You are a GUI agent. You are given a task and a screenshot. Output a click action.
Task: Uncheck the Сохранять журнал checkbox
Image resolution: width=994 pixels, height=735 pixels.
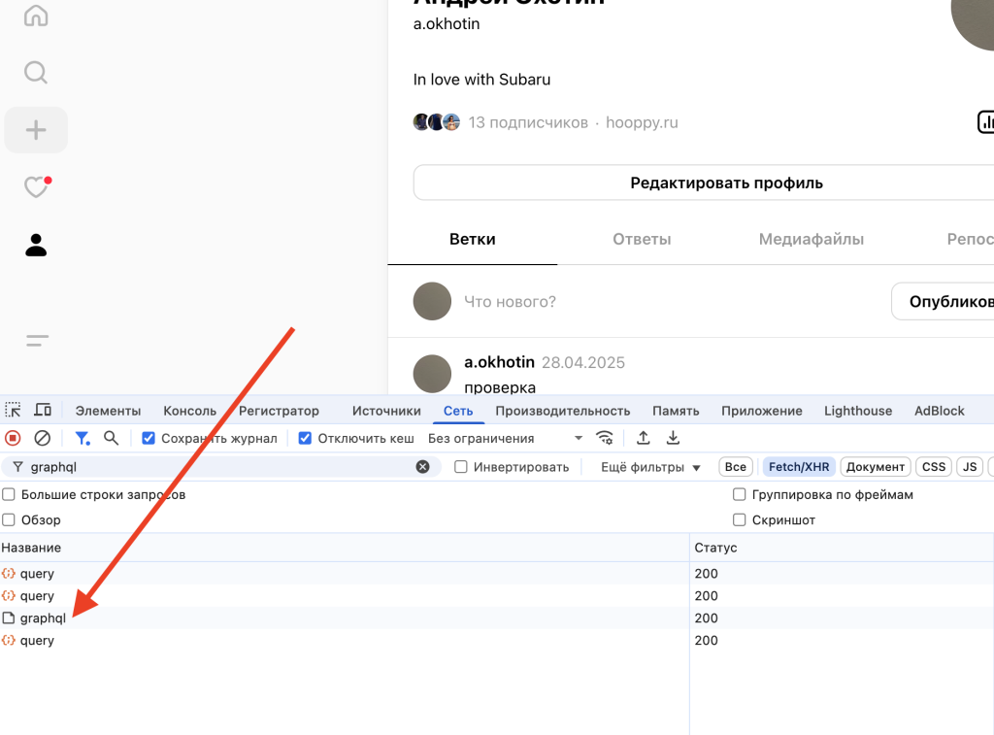click(149, 439)
